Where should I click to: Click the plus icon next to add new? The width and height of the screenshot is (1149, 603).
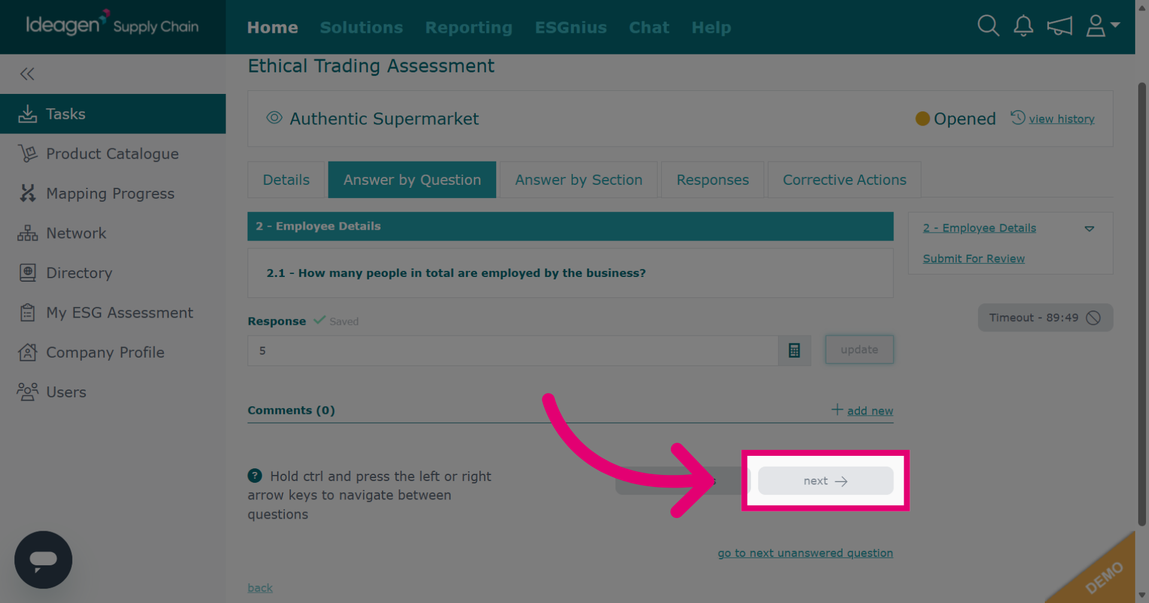837,410
